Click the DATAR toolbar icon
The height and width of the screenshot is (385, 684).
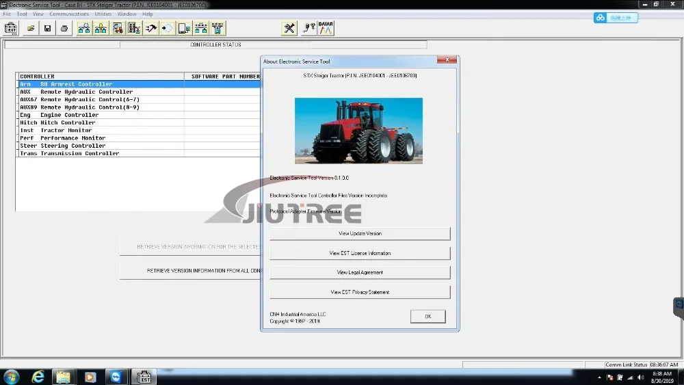pos(326,28)
